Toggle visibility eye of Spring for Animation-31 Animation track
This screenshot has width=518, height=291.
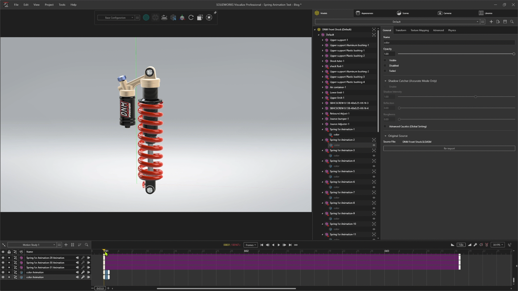point(3,267)
